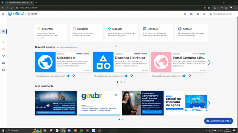The width and height of the screenshot is (238, 133).
Task: Open the Windows Start button
Action: (x=3, y=131)
